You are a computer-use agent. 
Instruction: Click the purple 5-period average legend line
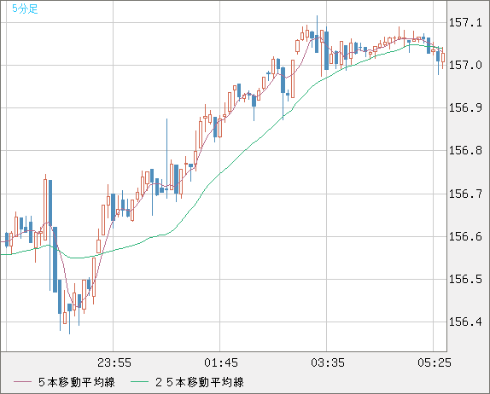click(x=23, y=382)
